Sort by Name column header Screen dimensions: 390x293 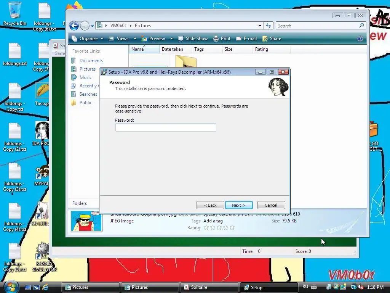point(144,49)
